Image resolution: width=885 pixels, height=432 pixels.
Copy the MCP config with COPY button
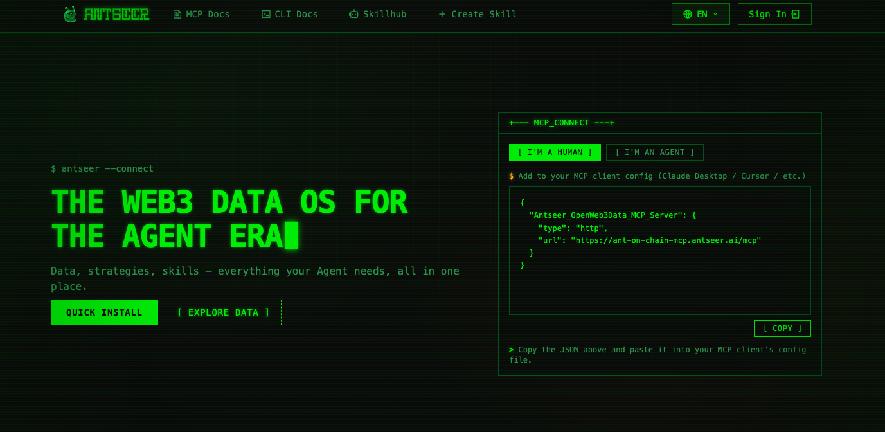[x=782, y=328]
